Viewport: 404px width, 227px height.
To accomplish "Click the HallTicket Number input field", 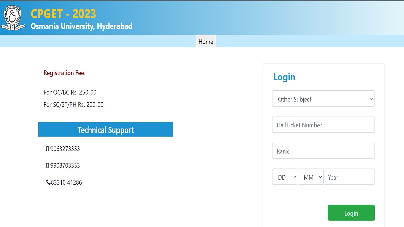I will tap(323, 124).
